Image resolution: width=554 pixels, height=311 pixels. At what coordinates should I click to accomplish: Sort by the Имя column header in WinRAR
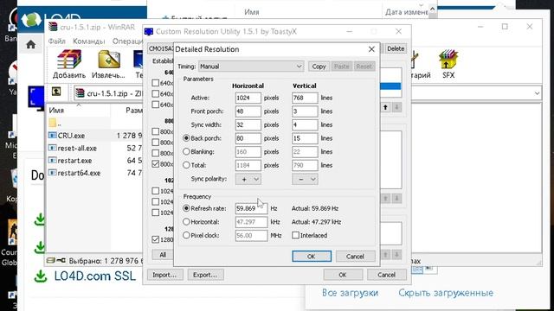tap(56, 111)
